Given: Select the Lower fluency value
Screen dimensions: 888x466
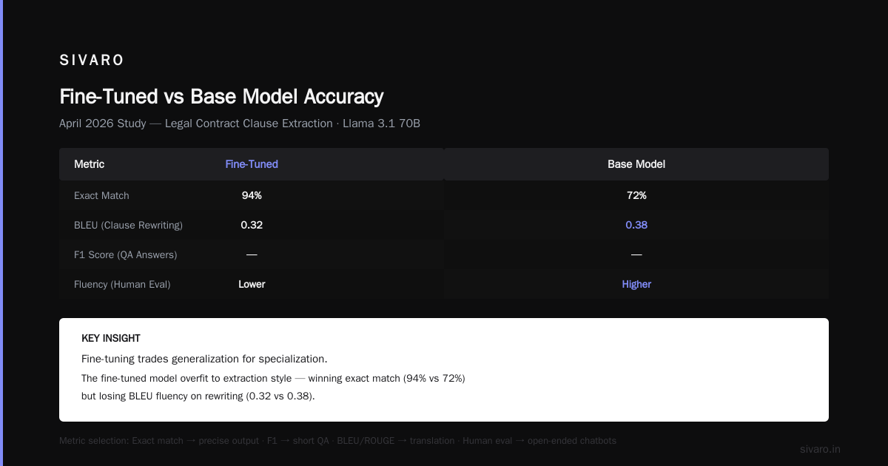Looking at the screenshot, I should (x=252, y=284).
